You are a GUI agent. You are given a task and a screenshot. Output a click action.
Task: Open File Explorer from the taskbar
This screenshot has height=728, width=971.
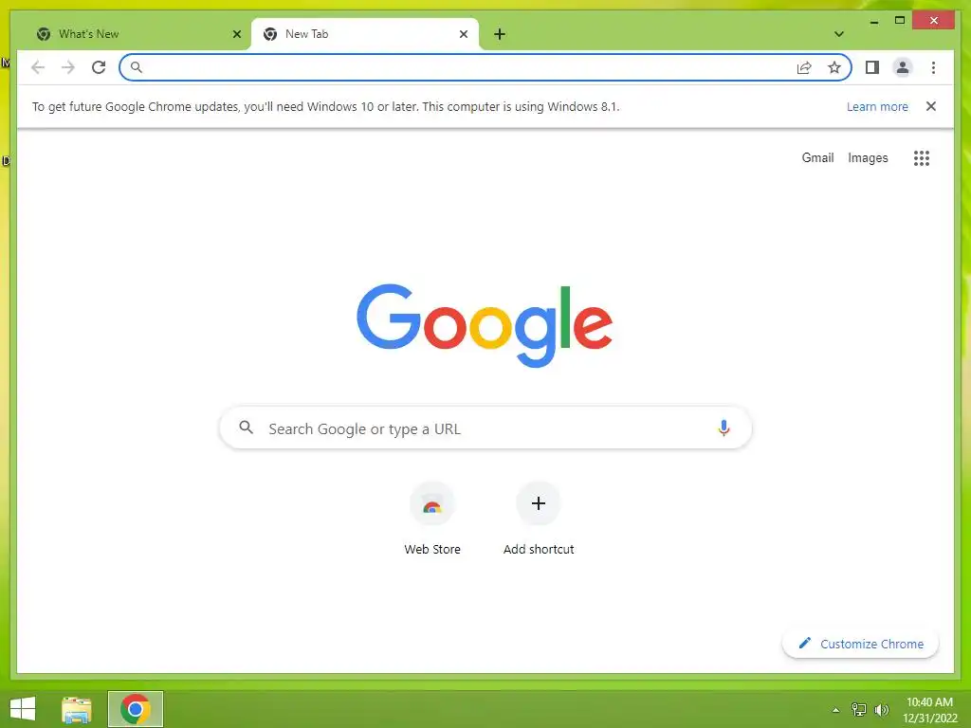coord(77,709)
